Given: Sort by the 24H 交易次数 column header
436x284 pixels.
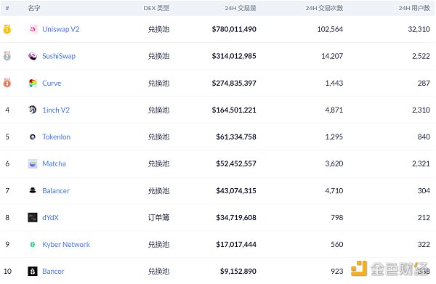Looking at the screenshot, I should click(324, 8).
